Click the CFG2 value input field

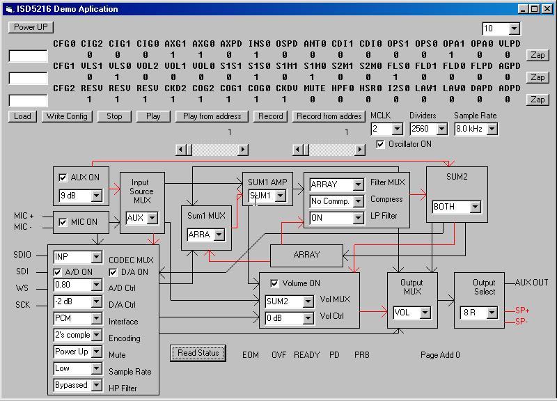pyautogui.click(x=28, y=100)
